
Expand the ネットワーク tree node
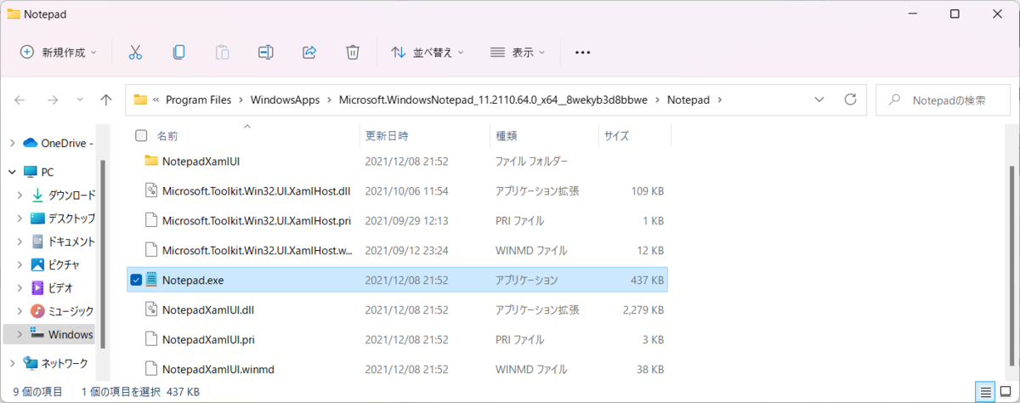tap(12, 363)
